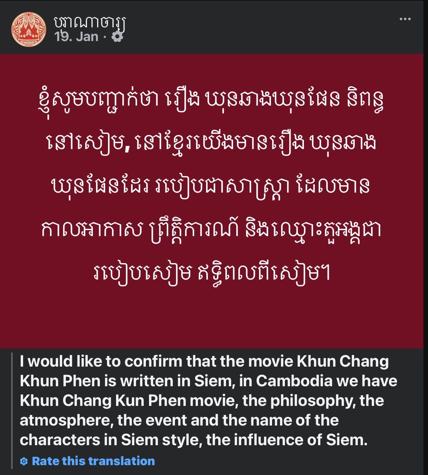Image resolution: width=428 pixels, height=475 pixels.
Task: Click the dark header area right of the date
Action: pyautogui.click(x=245, y=37)
